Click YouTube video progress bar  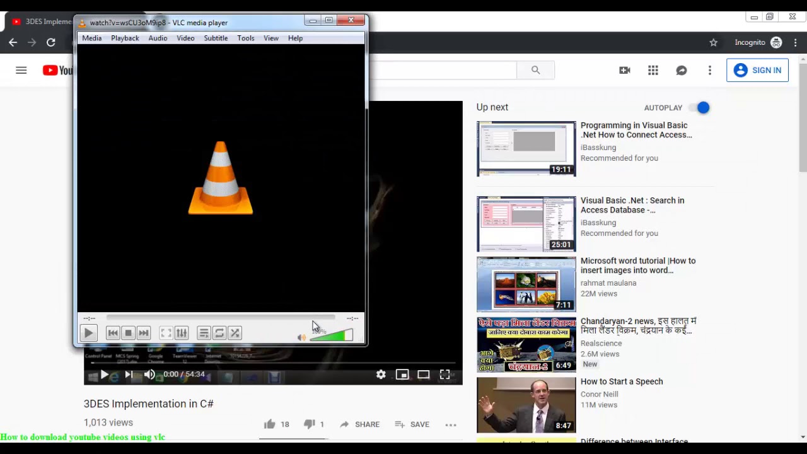click(273, 363)
